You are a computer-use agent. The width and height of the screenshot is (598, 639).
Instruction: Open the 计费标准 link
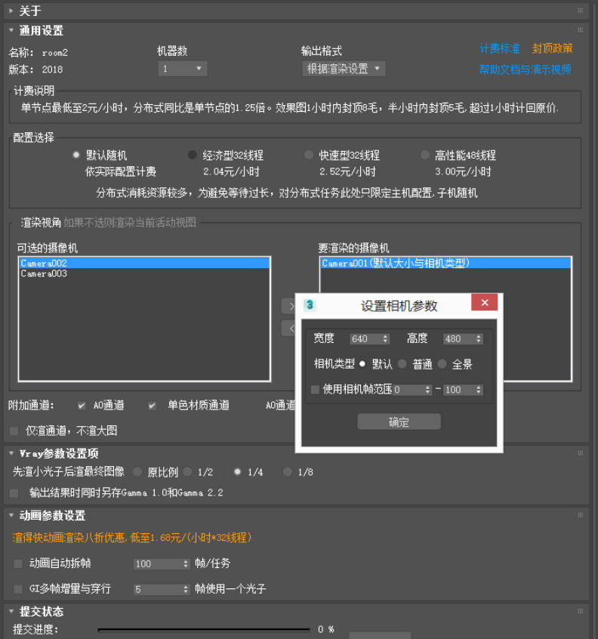point(499,48)
